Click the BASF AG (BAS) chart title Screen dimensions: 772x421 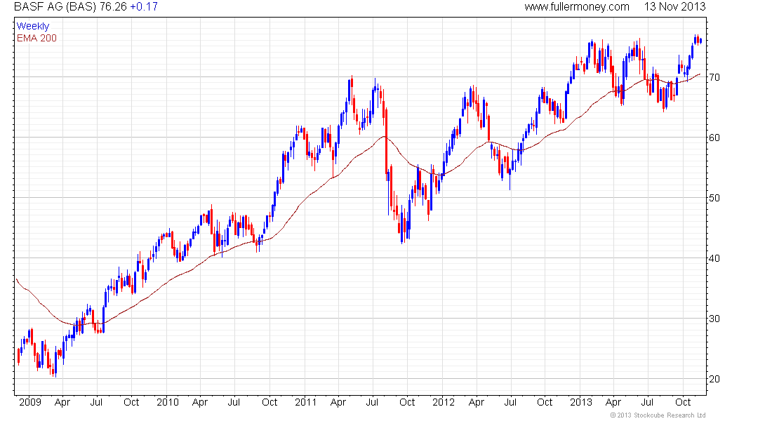(55, 7)
